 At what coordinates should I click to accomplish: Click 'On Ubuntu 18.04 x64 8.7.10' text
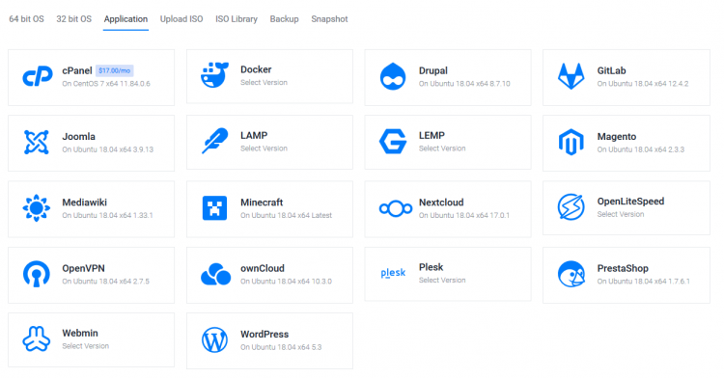(464, 84)
